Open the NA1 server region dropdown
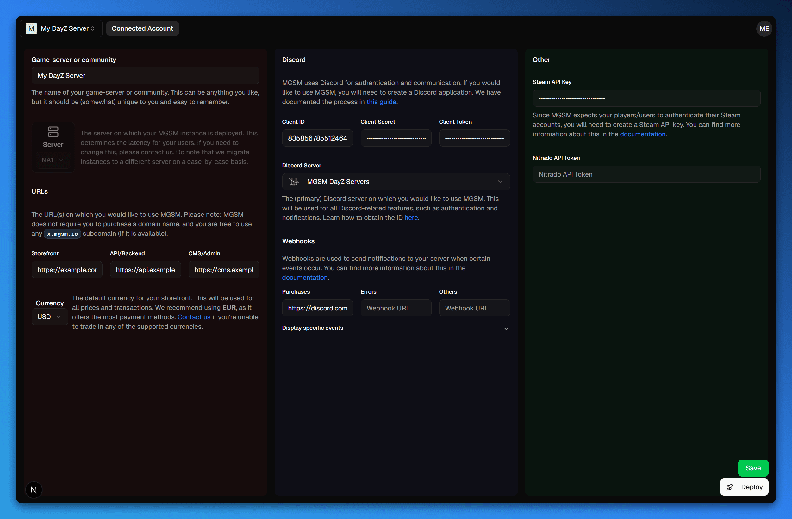Screen dimensions: 792x519 (x=53, y=160)
